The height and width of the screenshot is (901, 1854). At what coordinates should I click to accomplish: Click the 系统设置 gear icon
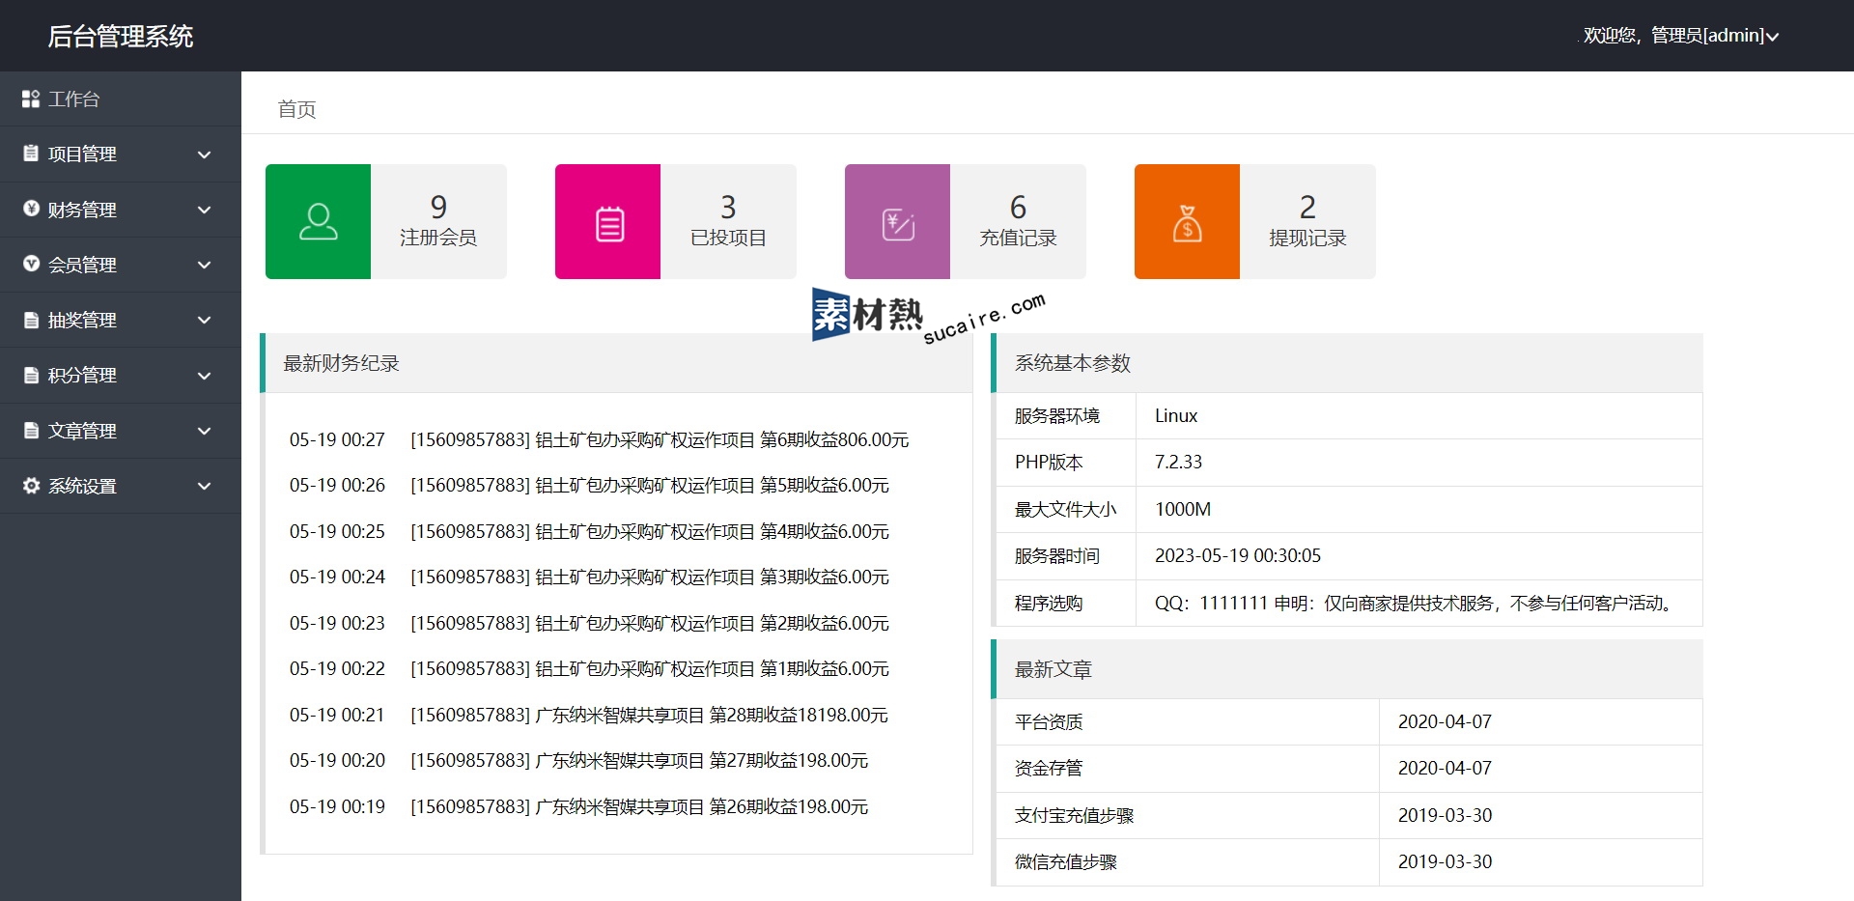click(31, 486)
